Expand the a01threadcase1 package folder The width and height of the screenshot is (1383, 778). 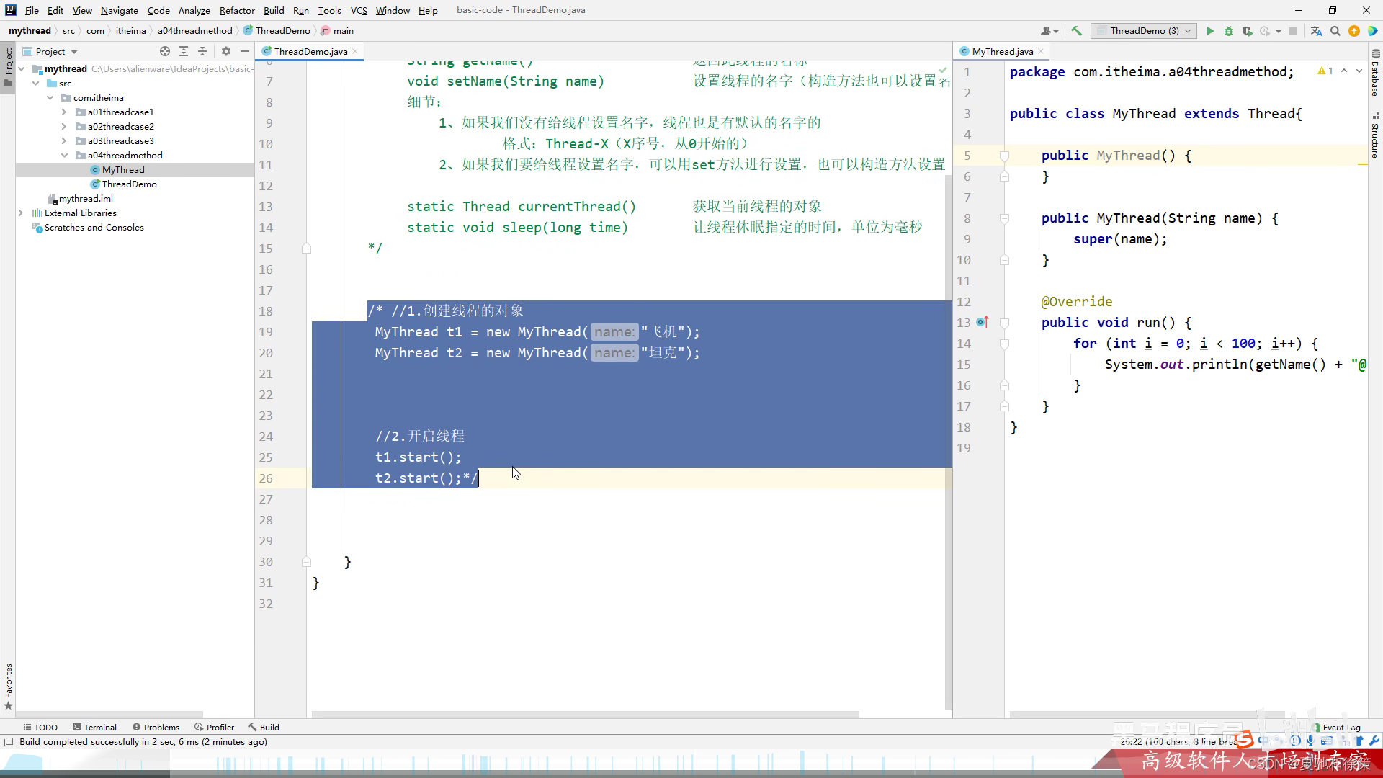64,112
